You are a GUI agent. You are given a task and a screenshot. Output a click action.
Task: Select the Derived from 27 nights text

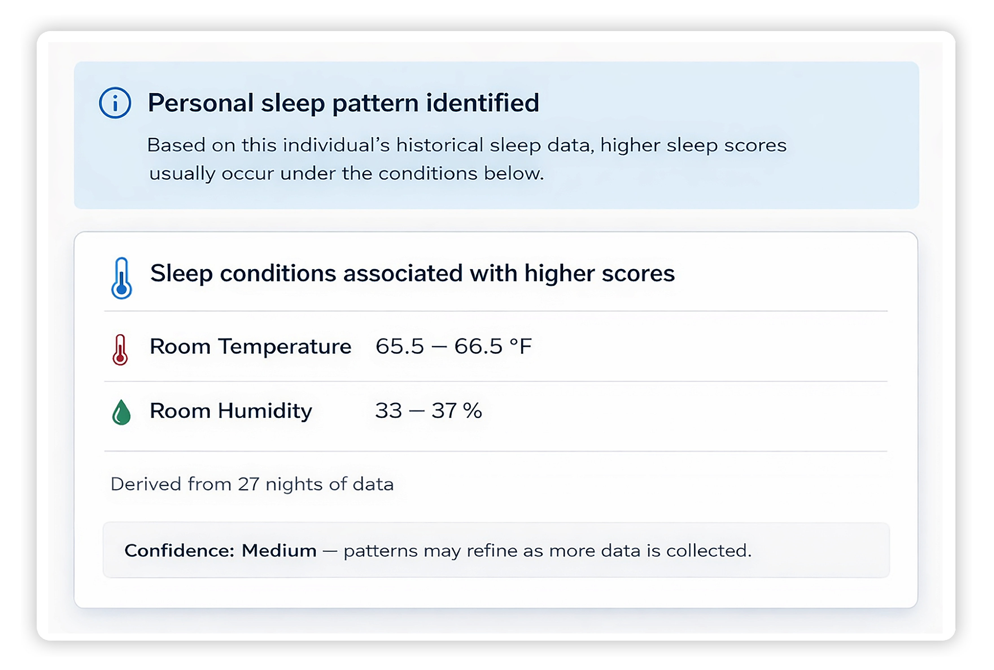pyautogui.click(x=253, y=484)
